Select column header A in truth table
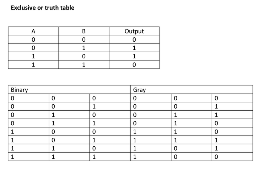The height and width of the screenshot is (173, 269). click(33, 31)
